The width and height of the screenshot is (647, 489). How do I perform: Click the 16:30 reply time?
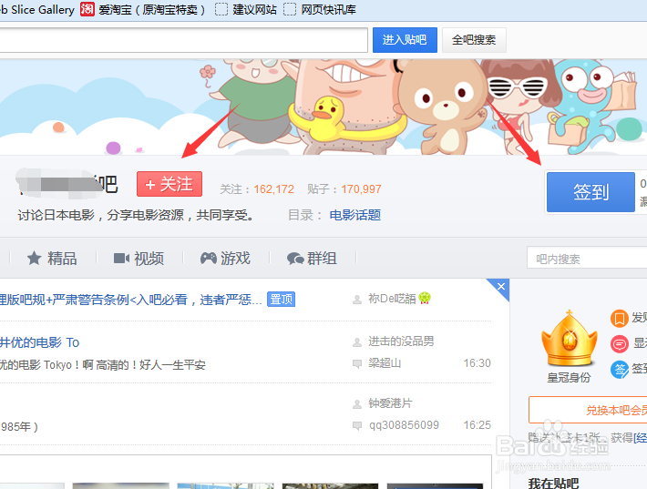point(477,363)
